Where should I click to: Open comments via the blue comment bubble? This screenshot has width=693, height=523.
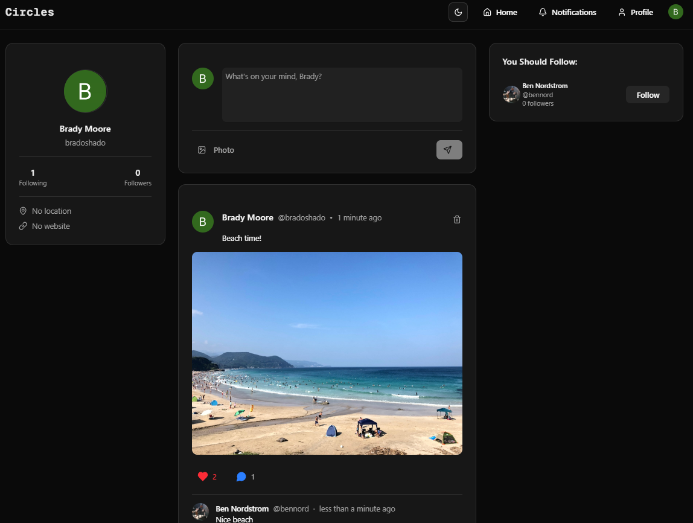(241, 476)
